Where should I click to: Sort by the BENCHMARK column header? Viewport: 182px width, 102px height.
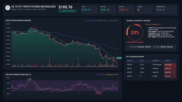click(156, 61)
